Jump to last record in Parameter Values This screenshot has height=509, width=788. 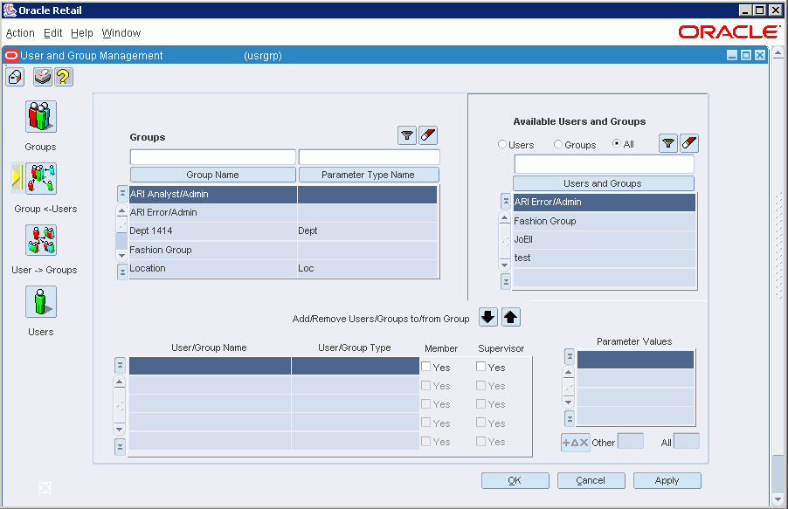570,418
